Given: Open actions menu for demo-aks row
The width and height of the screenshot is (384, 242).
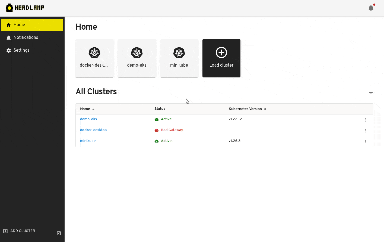Looking at the screenshot, I should click(x=365, y=120).
